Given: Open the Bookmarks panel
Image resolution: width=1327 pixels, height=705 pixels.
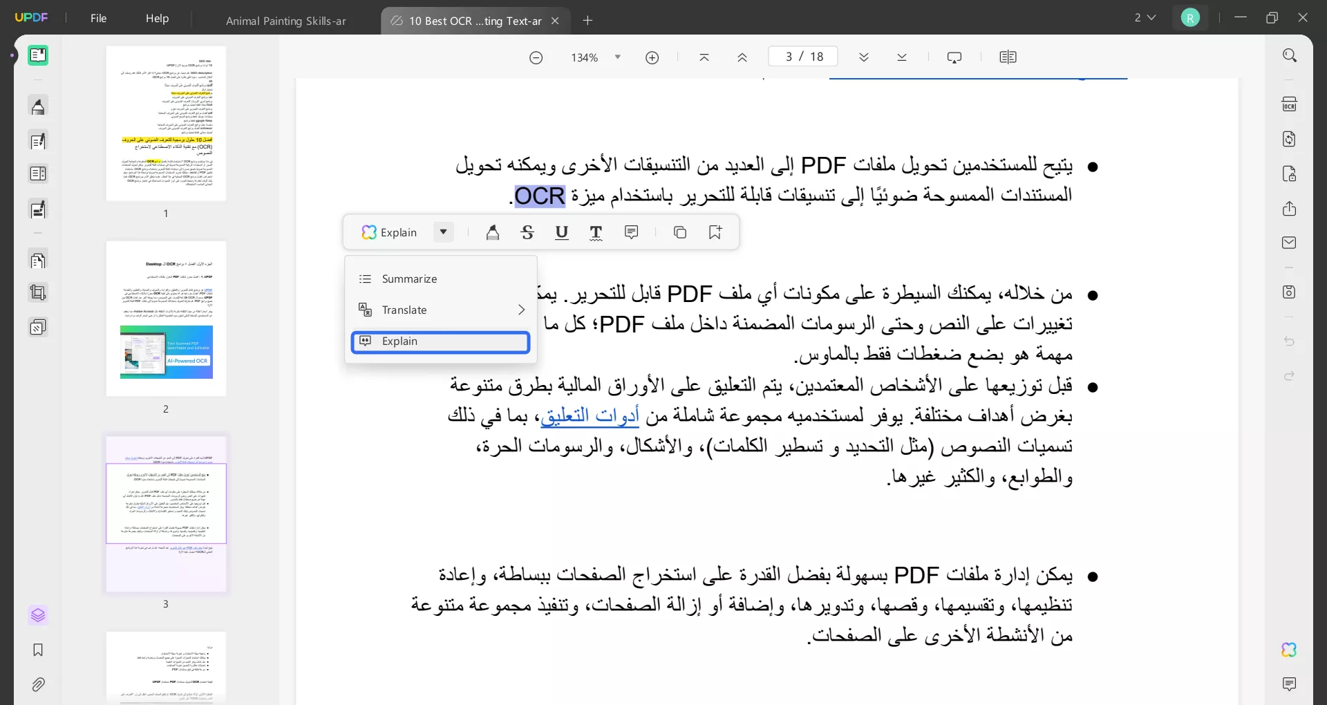Looking at the screenshot, I should pyautogui.click(x=38, y=650).
